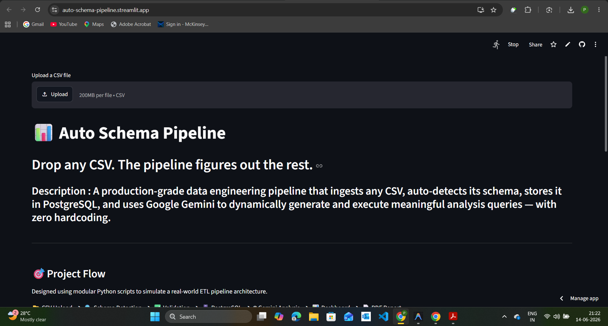
Task: Open clock and date panel
Action: (x=588, y=316)
